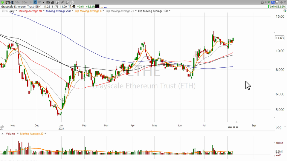Image resolution: width=287 pixels, height=161 pixels.
Task: Expand Moving Average 20 volume dropdown arrow
Action: [x=45, y=134]
